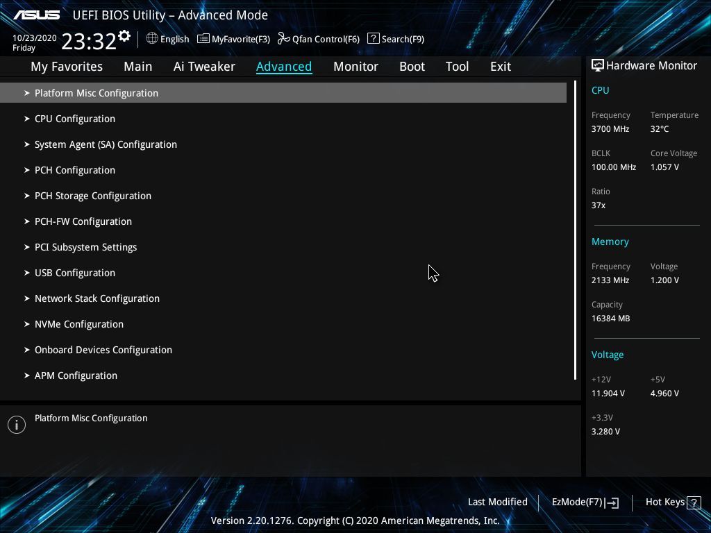Click the BIOS version copyright text
Viewport: 711px width, 533px height.
click(355, 521)
